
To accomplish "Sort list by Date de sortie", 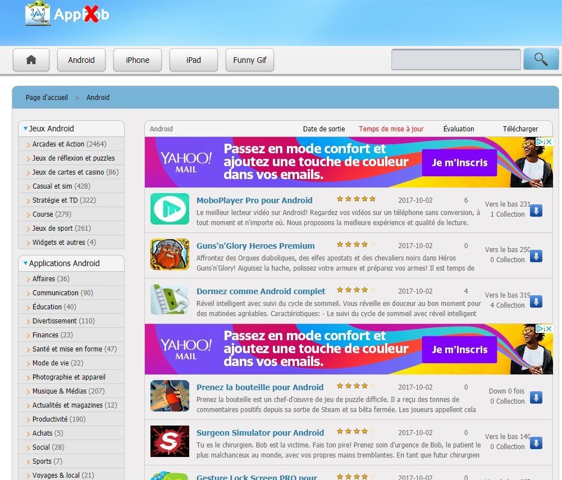I will click(x=324, y=129).
